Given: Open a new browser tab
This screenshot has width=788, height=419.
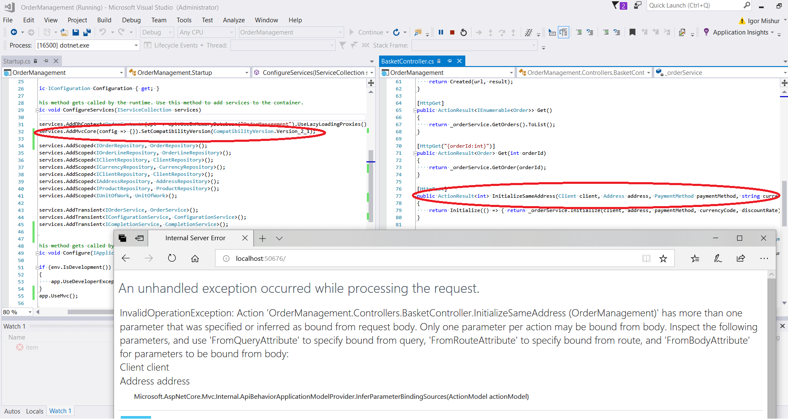Looking at the screenshot, I should pyautogui.click(x=263, y=239).
